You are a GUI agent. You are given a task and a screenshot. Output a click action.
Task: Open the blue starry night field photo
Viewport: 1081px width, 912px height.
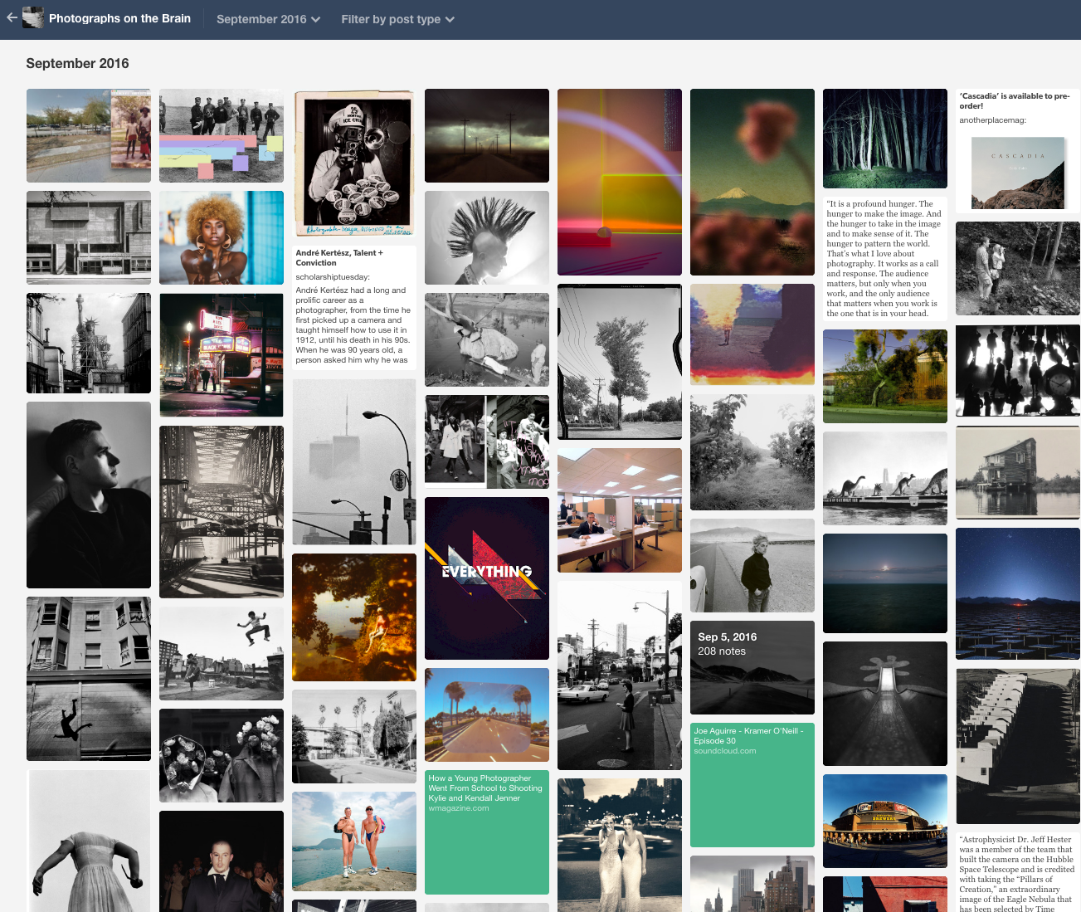pos(1018,593)
